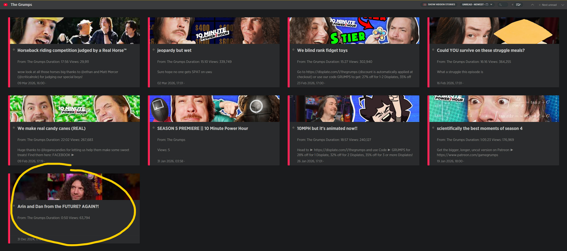567x251 pixels.
Task: Go to previous story with up chevron
Action: point(532,5)
